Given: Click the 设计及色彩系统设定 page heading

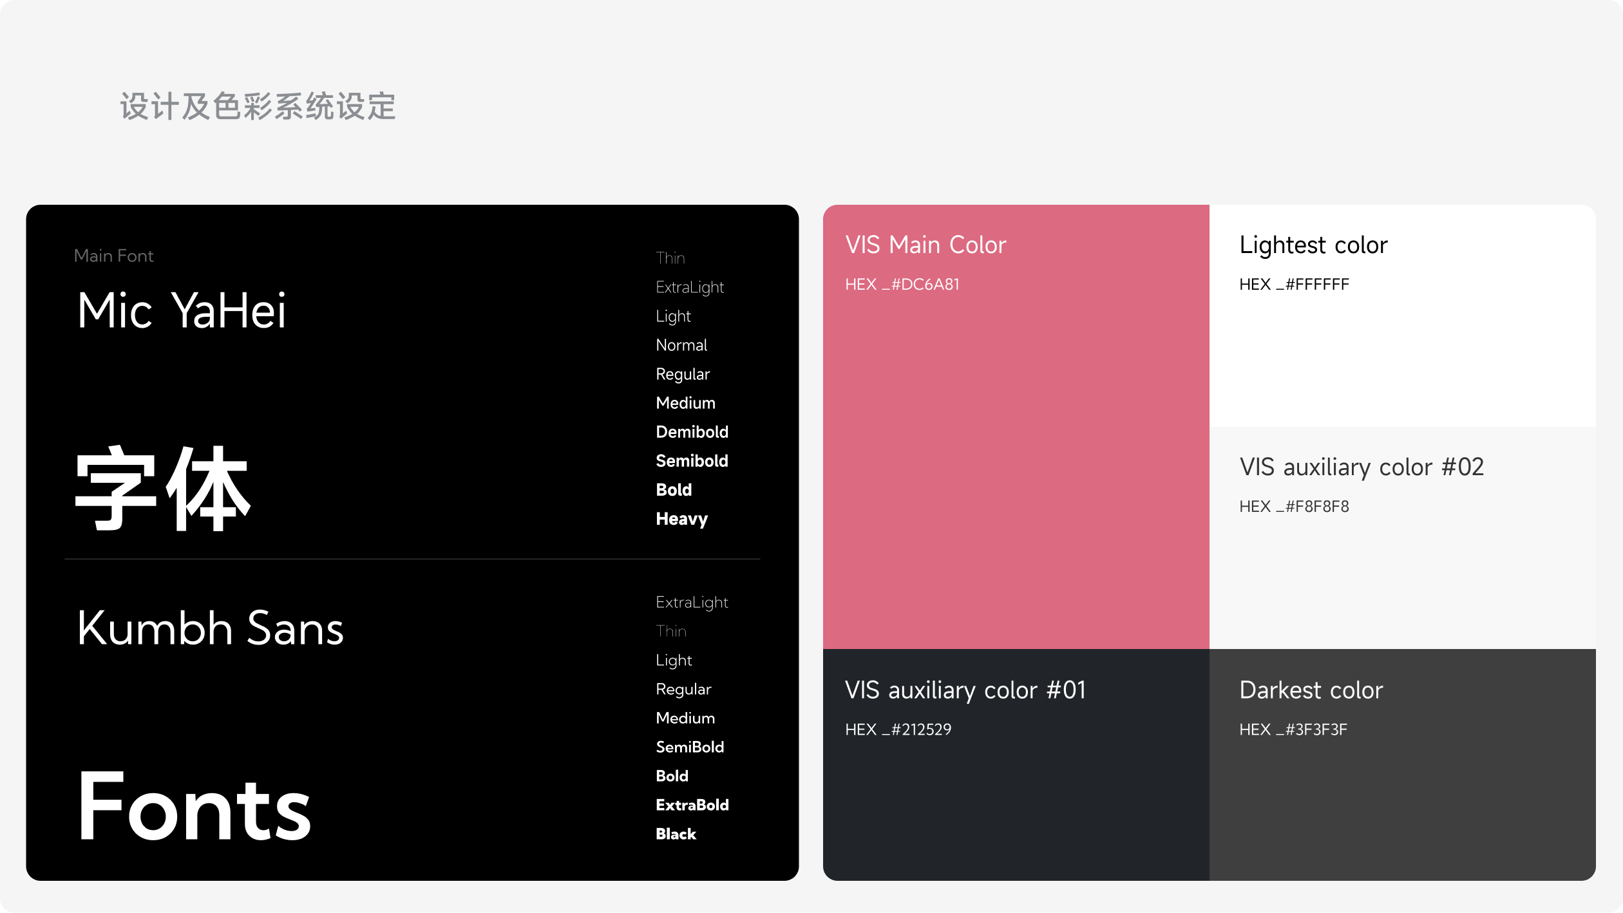Looking at the screenshot, I should tap(258, 106).
